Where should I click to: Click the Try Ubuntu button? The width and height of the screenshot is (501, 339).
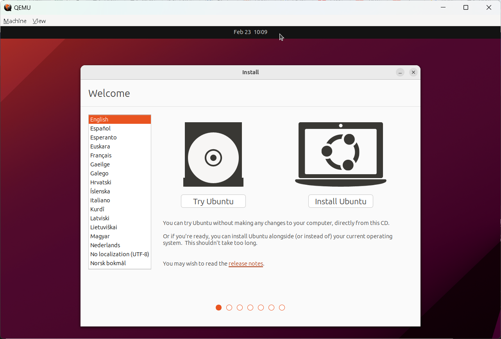coord(213,202)
